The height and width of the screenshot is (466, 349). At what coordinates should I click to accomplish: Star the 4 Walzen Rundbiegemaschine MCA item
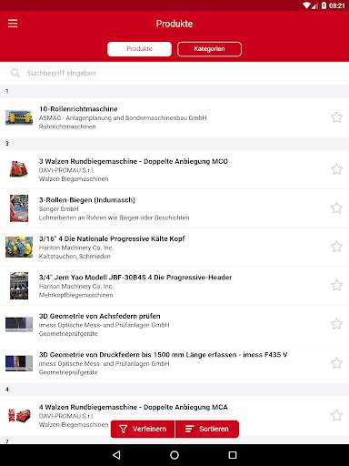(336, 415)
